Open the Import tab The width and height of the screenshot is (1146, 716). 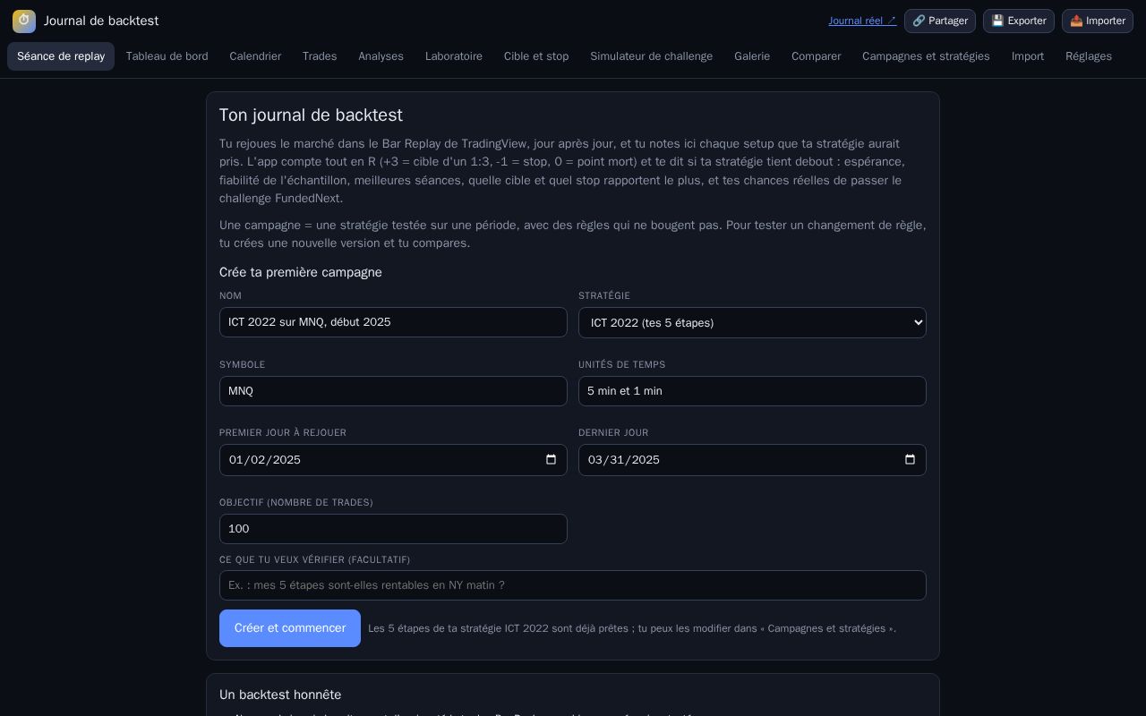tap(1028, 56)
